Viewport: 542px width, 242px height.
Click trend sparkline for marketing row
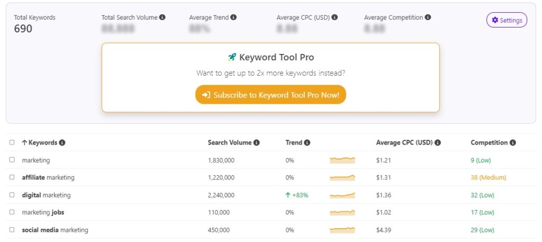point(342,160)
